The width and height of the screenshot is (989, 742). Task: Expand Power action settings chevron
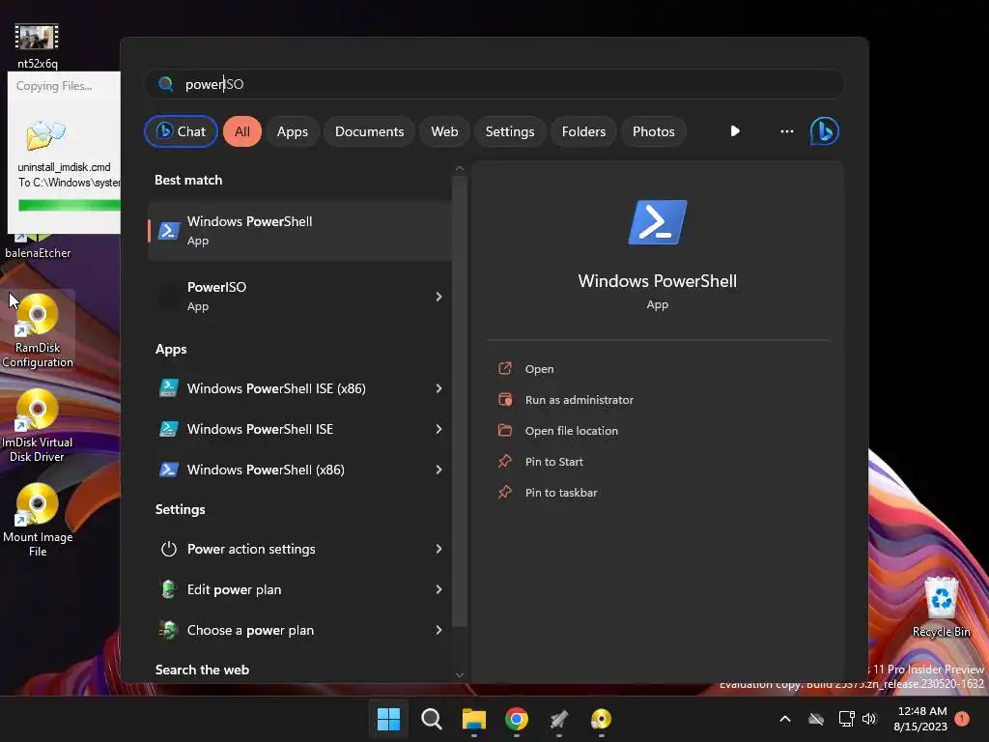coord(438,549)
